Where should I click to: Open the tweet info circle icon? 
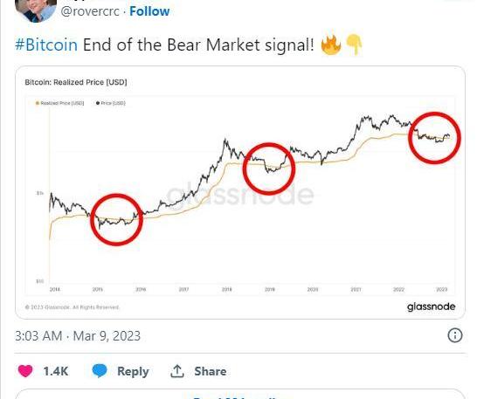coord(455,335)
